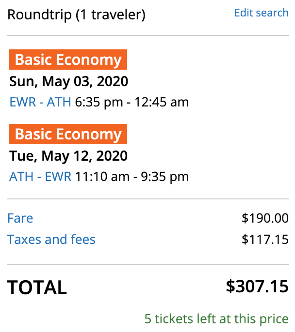Select the Sun, May 03, 2020 date
The image size is (295, 332).
pos(68,81)
